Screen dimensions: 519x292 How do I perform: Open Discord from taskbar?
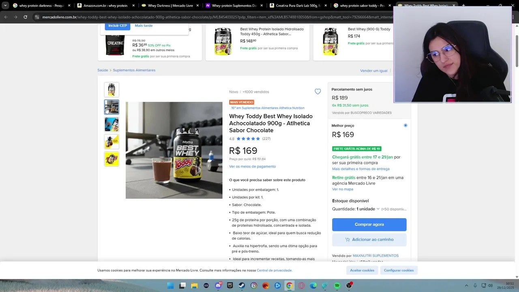(218, 286)
